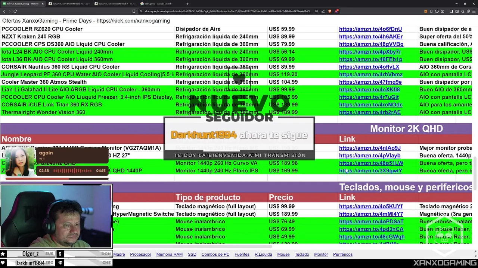Open the mouse link amzn.to/4oPDSaT
The image size is (478, 268).
pos(371,221)
